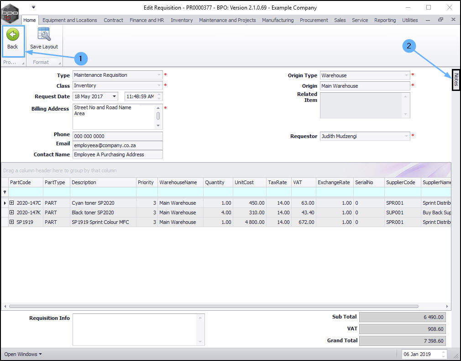Screen dimensions: 461x361
Task: Expand the Class dropdown
Action: point(159,86)
